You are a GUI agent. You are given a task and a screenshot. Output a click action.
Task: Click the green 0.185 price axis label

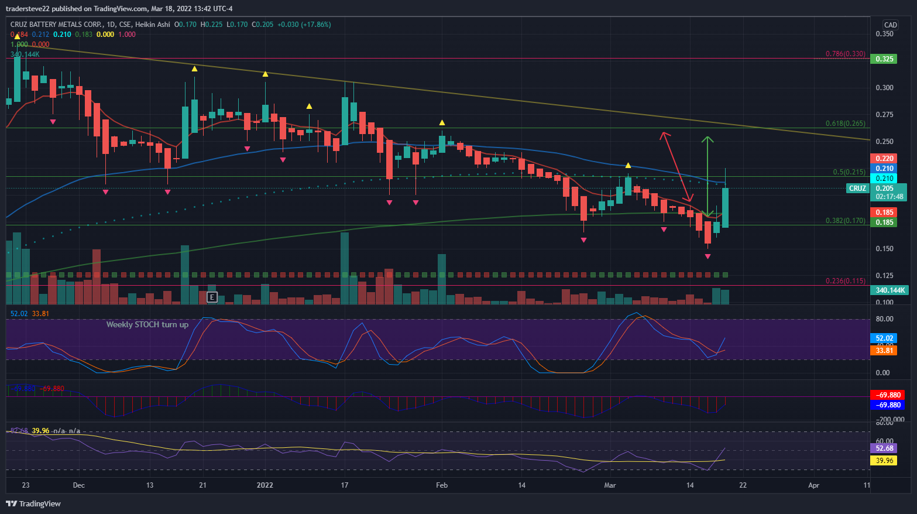click(x=884, y=222)
